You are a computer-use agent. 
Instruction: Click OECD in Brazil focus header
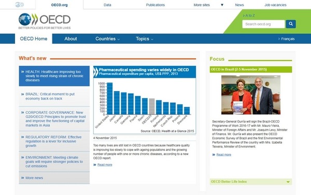[x=251, y=69]
